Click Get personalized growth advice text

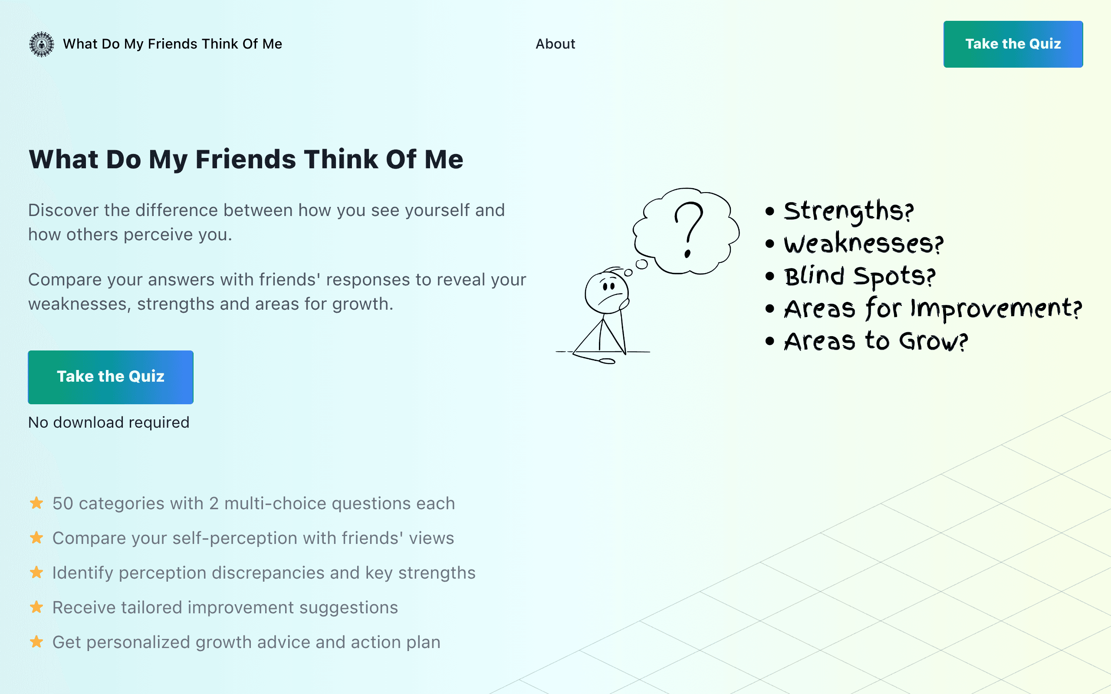tap(247, 642)
